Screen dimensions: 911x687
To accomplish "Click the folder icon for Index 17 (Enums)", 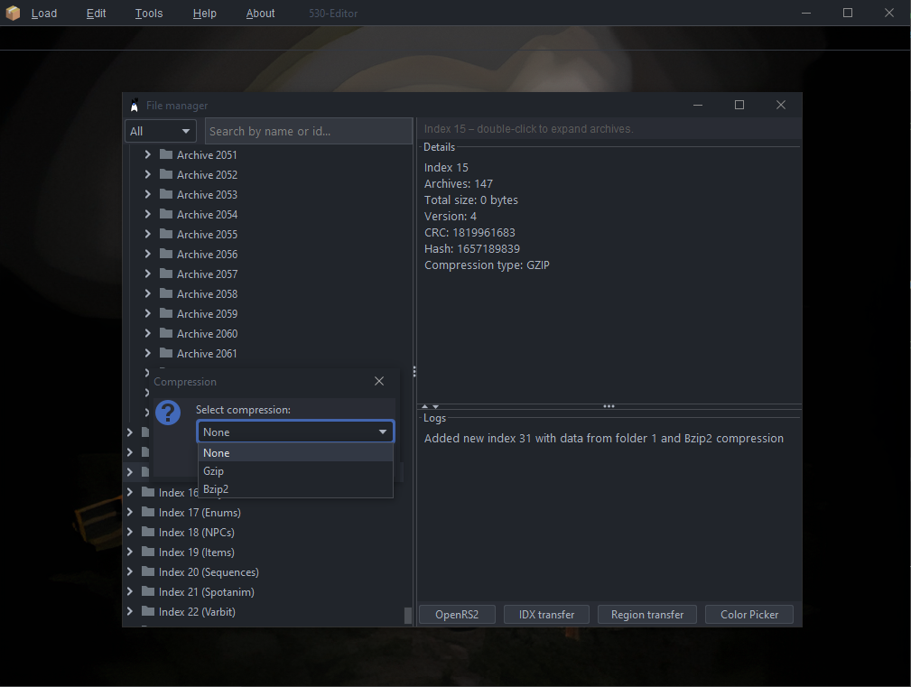I will [147, 512].
